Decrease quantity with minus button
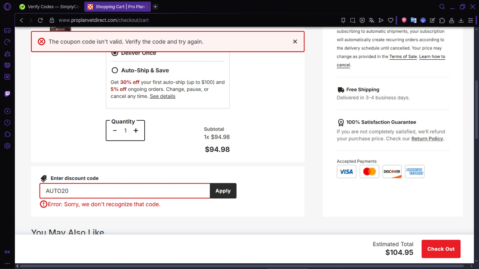Viewport: 479px width, 269px height. 115,131
